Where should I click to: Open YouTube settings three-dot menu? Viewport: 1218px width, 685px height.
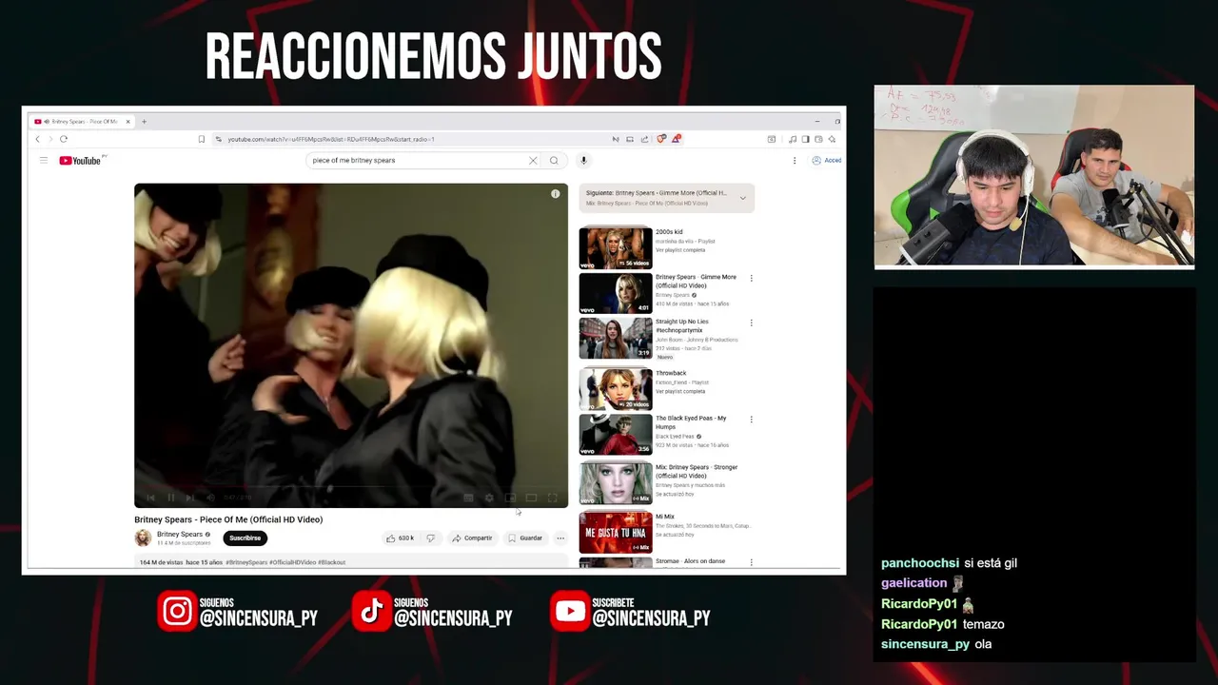(x=795, y=161)
